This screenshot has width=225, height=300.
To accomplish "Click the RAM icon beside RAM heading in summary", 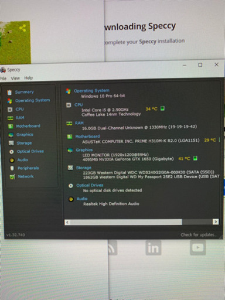I will pyautogui.click(x=69, y=123).
